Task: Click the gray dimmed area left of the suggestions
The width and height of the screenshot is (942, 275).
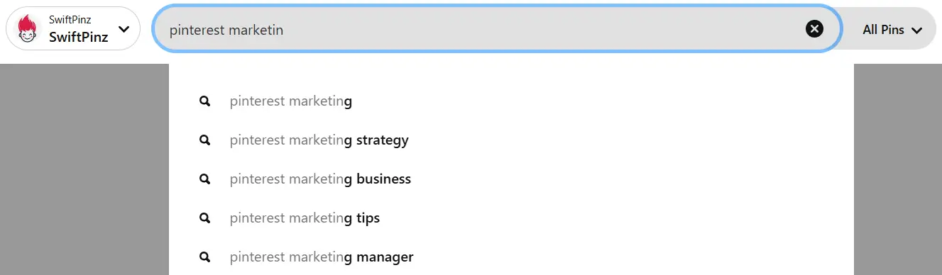Action: (x=84, y=169)
